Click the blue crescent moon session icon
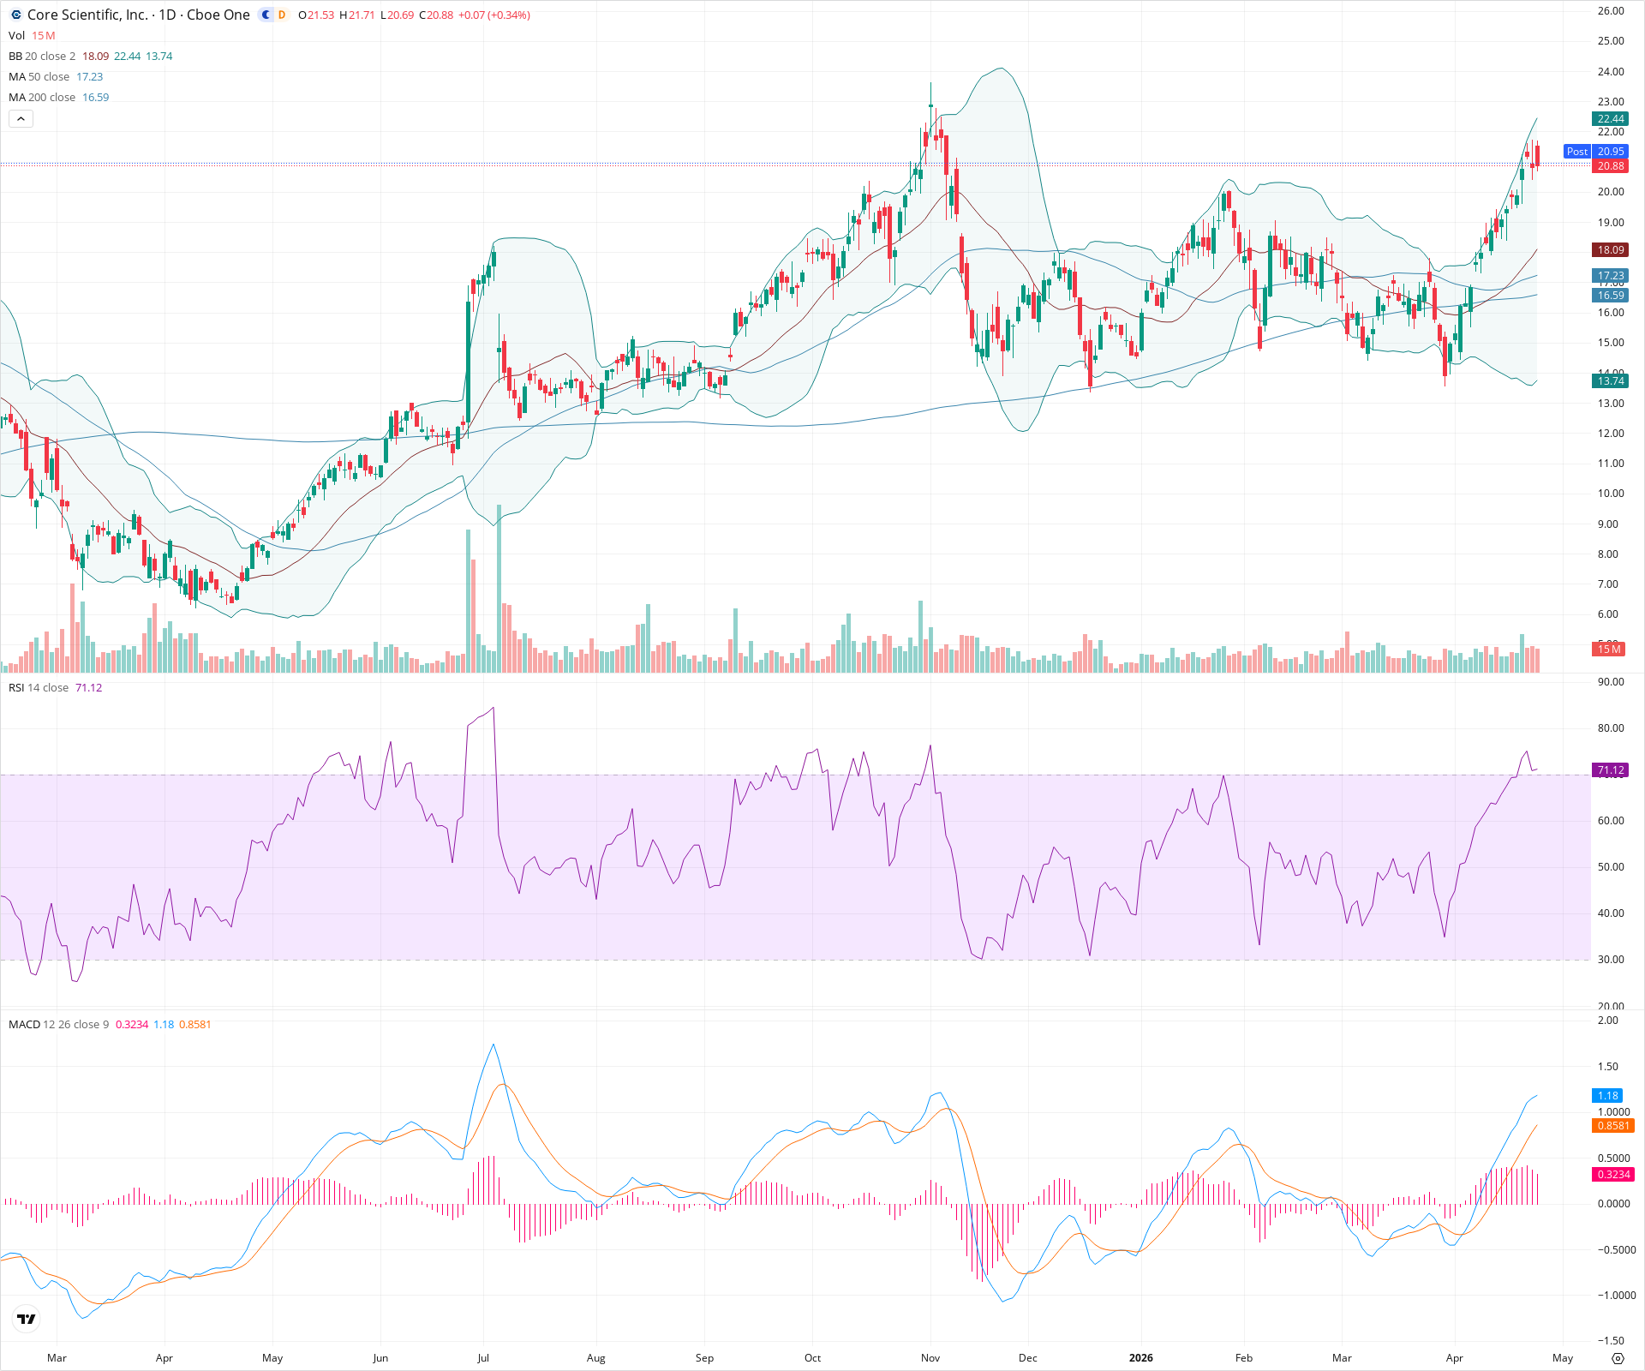 coord(266,15)
